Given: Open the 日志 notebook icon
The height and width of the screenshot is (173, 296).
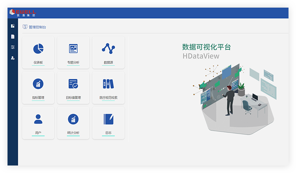Looking at the screenshot, I should tap(108, 119).
